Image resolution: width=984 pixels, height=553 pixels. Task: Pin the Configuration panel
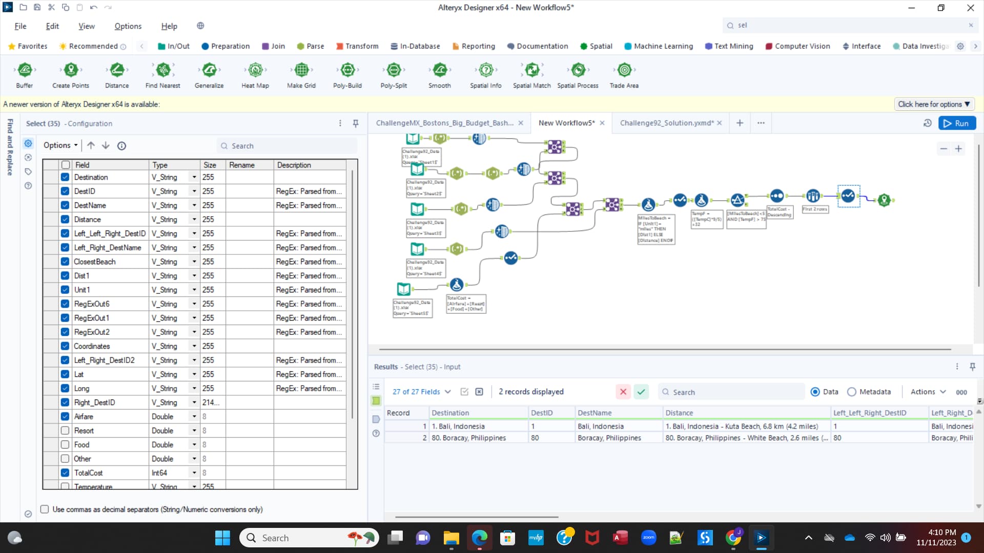[x=356, y=123]
